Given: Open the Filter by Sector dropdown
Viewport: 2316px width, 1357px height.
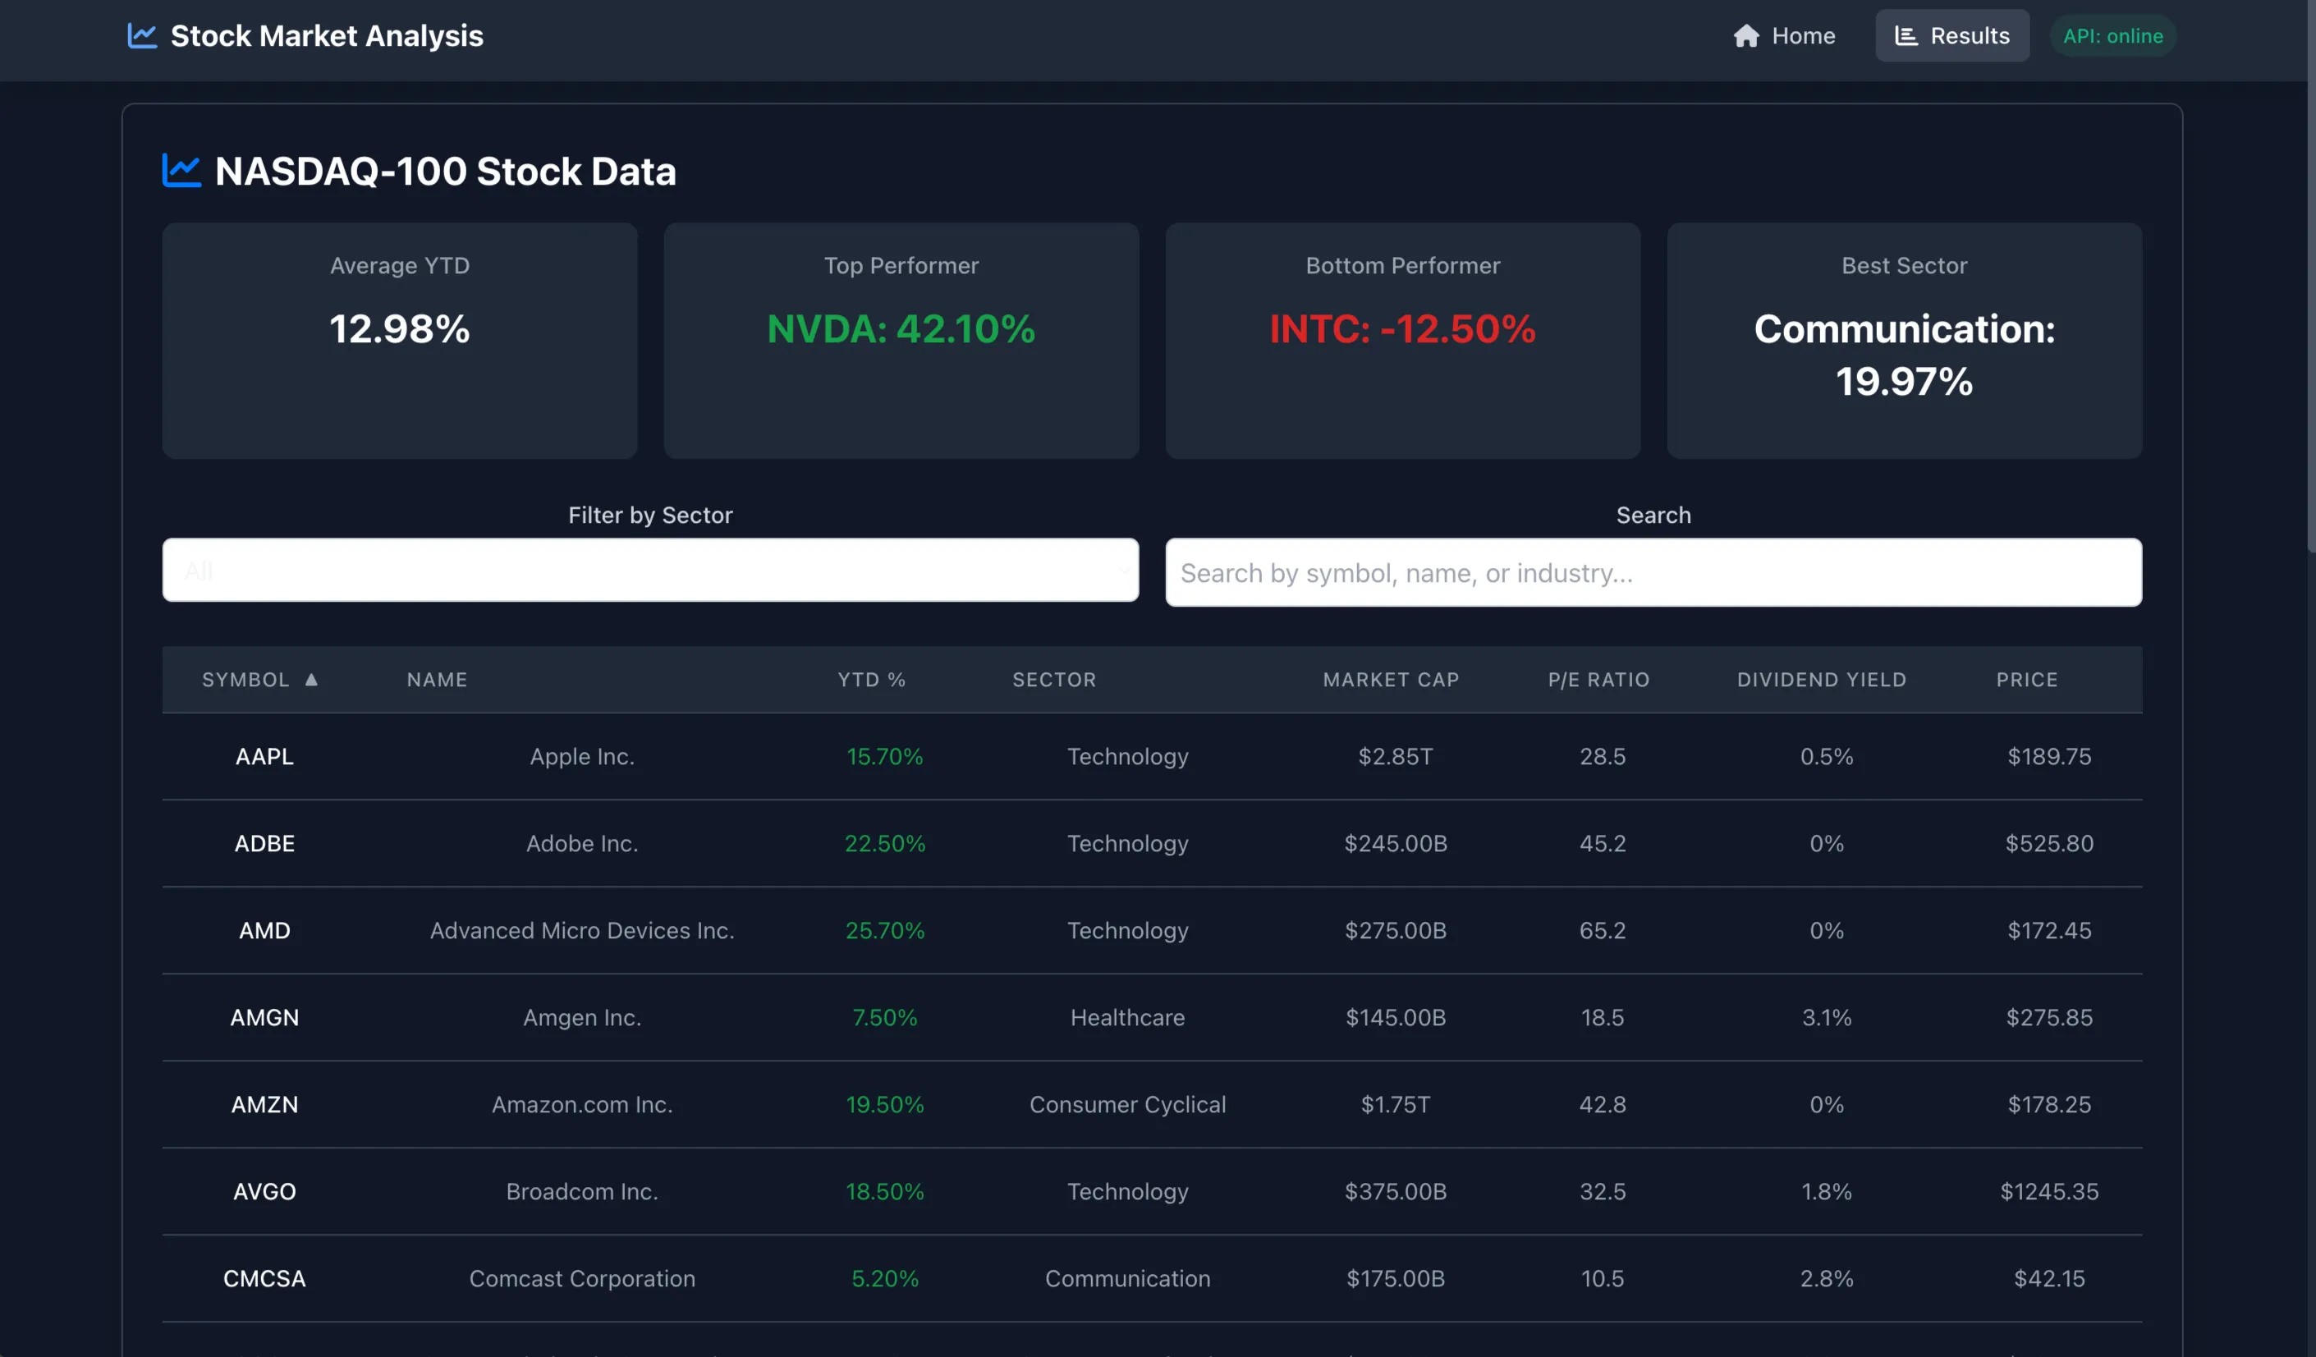Looking at the screenshot, I should click(649, 571).
